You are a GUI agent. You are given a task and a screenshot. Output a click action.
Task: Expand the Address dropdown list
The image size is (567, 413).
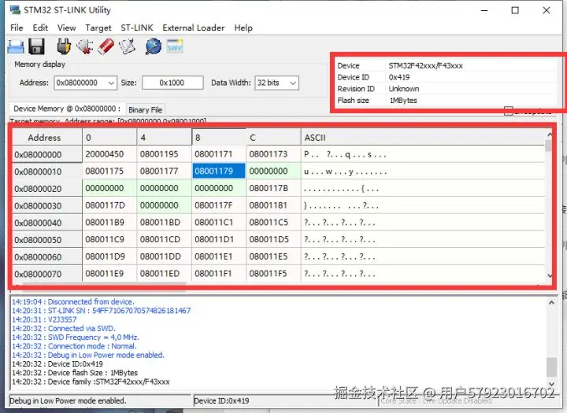(x=111, y=83)
